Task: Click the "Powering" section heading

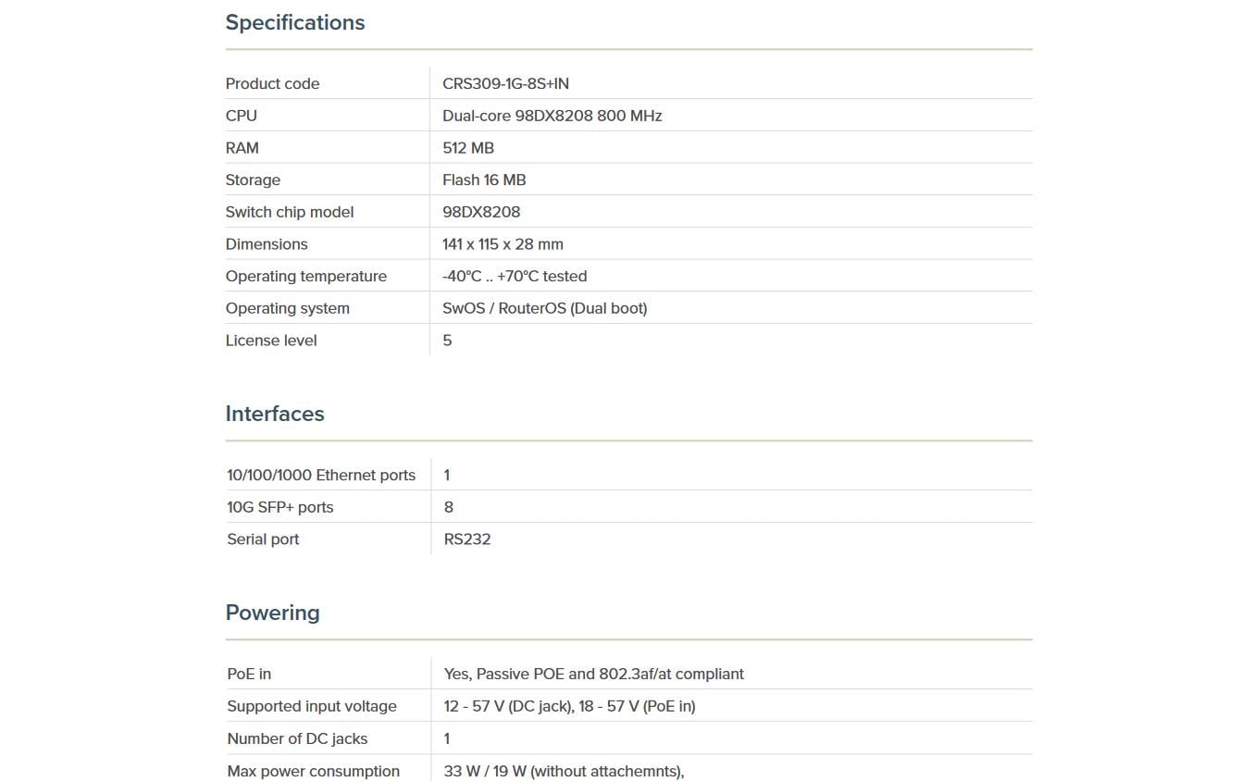Action: (x=273, y=613)
